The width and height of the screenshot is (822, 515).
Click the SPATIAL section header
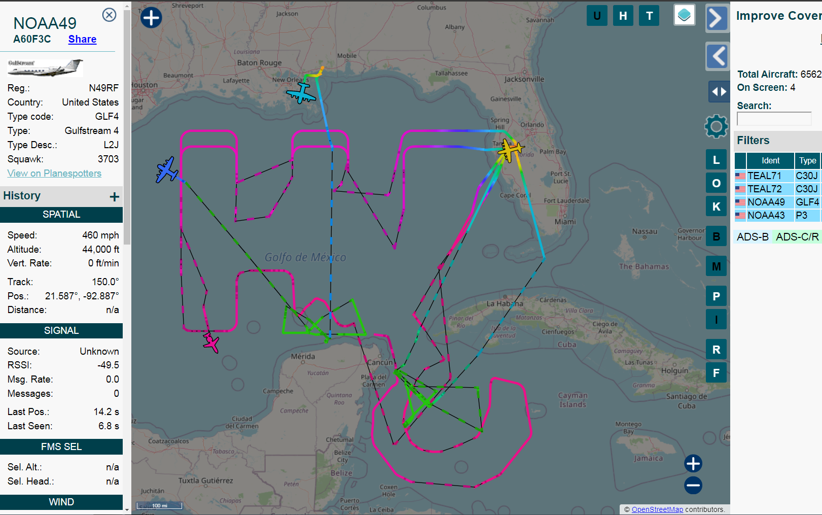pyautogui.click(x=61, y=215)
